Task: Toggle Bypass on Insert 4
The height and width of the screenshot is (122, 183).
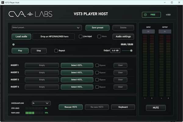Action: tap(97, 87)
